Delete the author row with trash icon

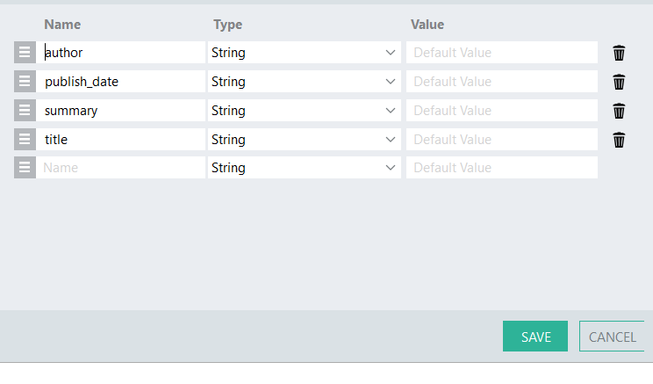click(x=619, y=53)
